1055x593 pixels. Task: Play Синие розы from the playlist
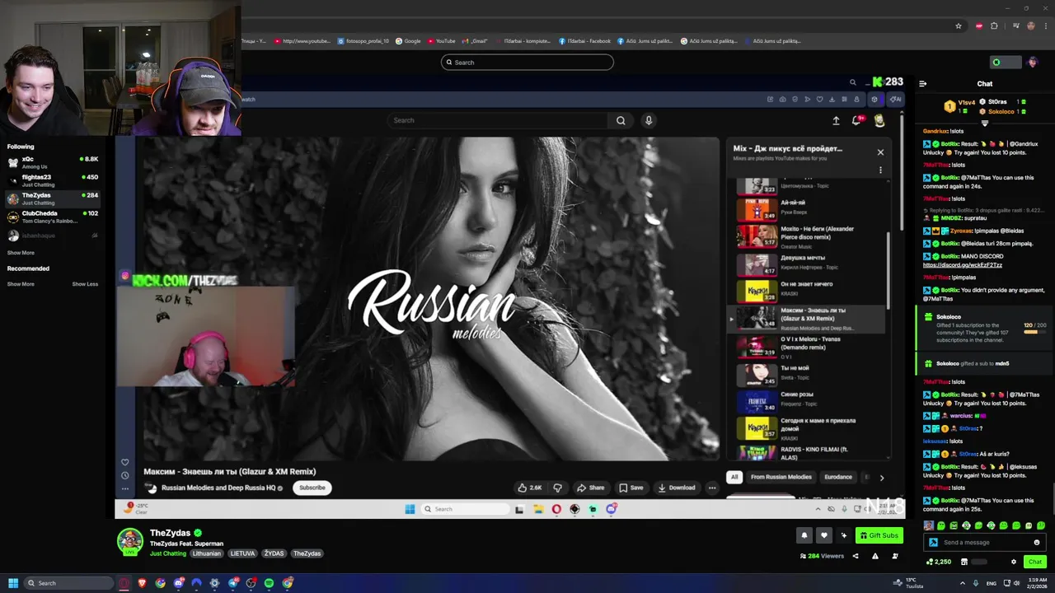(x=808, y=400)
